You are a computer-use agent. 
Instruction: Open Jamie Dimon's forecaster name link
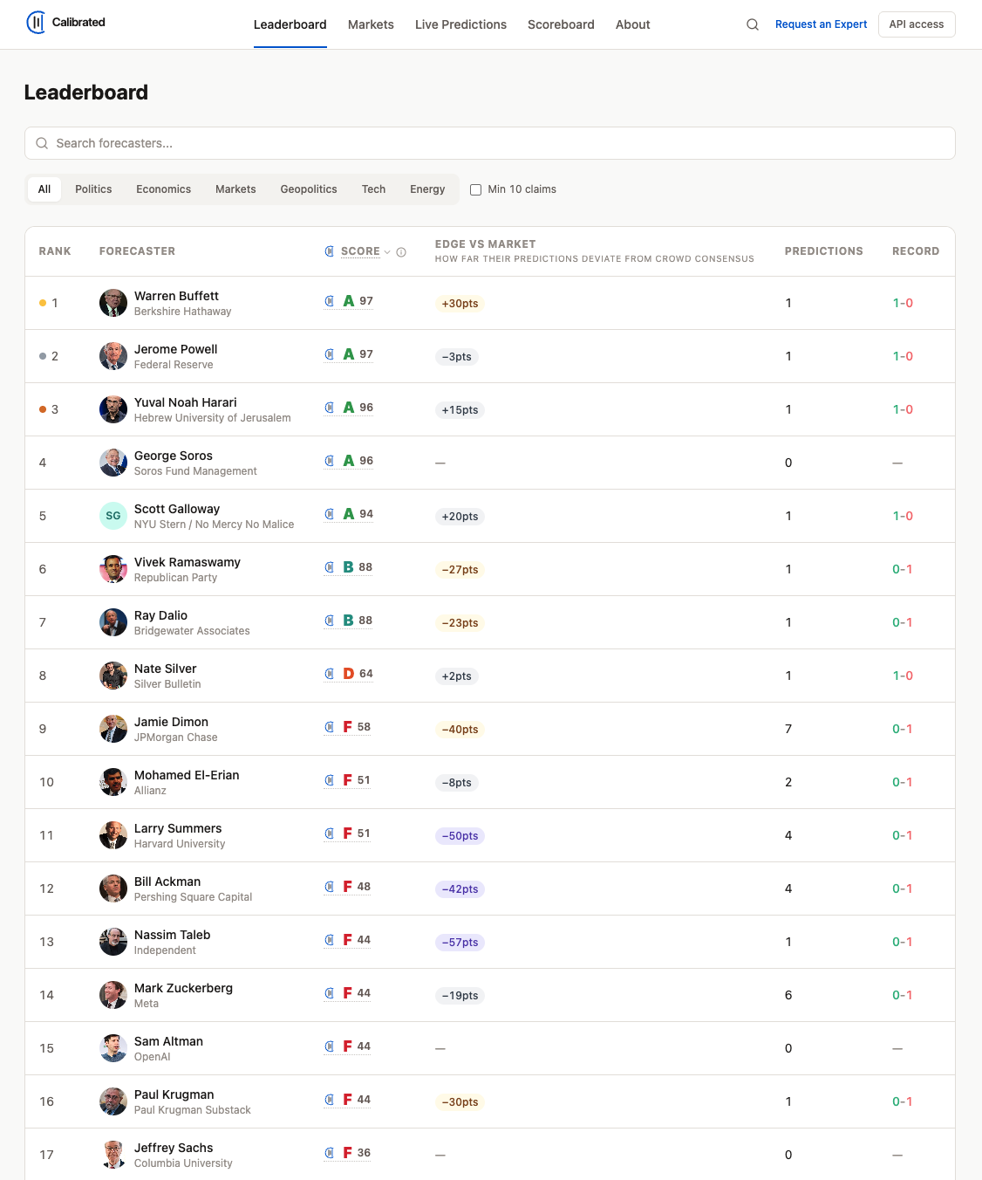pyautogui.click(x=171, y=722)
